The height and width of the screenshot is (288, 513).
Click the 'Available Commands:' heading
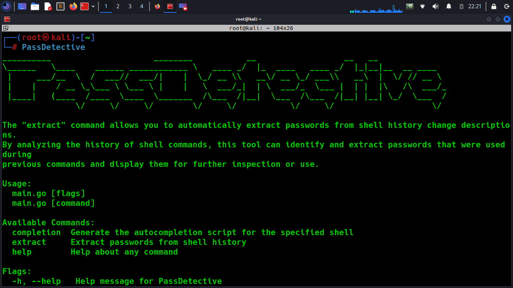pos(48,223)
